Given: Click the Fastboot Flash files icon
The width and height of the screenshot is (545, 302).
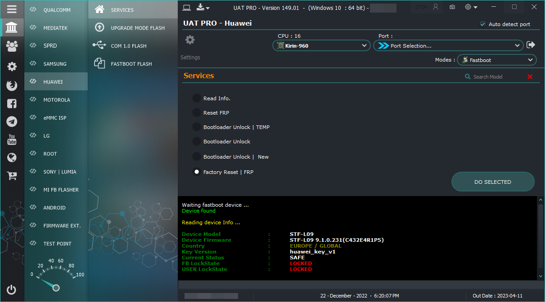Looking at the screenshot, I should click(99, 63).
